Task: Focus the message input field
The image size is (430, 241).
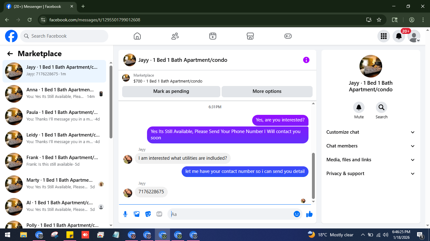Action: point(231,214)
